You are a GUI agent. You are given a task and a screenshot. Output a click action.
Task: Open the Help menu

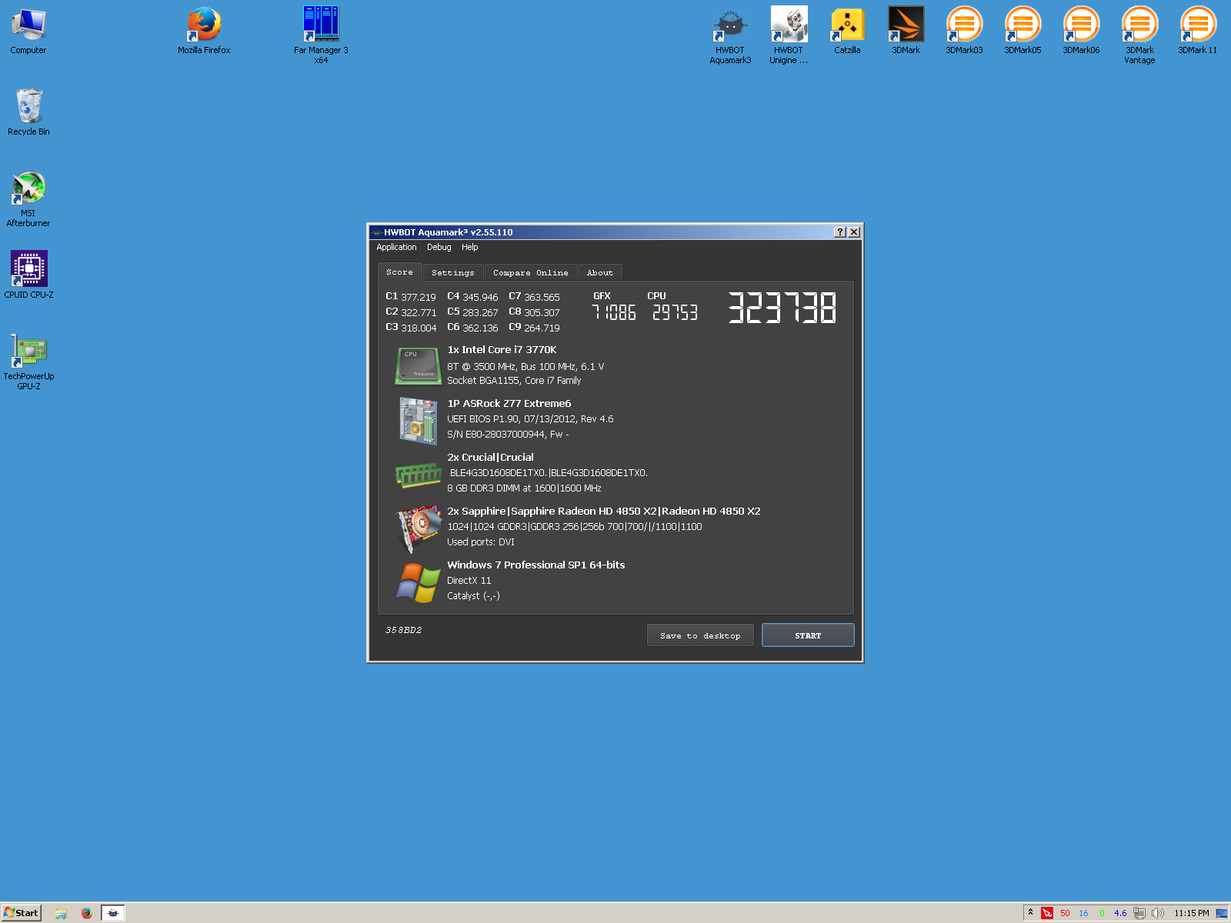[470, 247]
